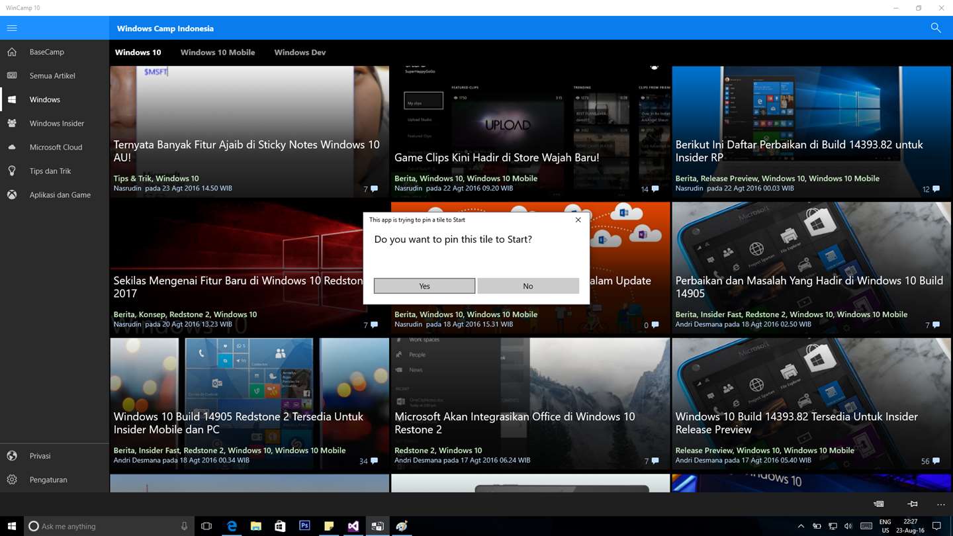Click the ENG US language indicator
Viewport: 953px width, 536px height.
pos(885,526)
